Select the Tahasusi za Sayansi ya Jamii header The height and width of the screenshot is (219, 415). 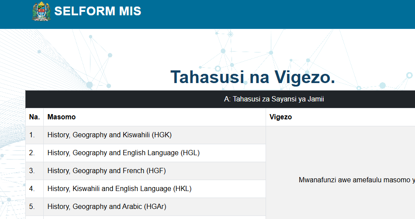(274, 99)
